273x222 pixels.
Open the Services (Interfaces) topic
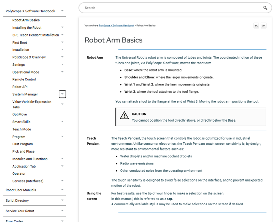point(28,181)
